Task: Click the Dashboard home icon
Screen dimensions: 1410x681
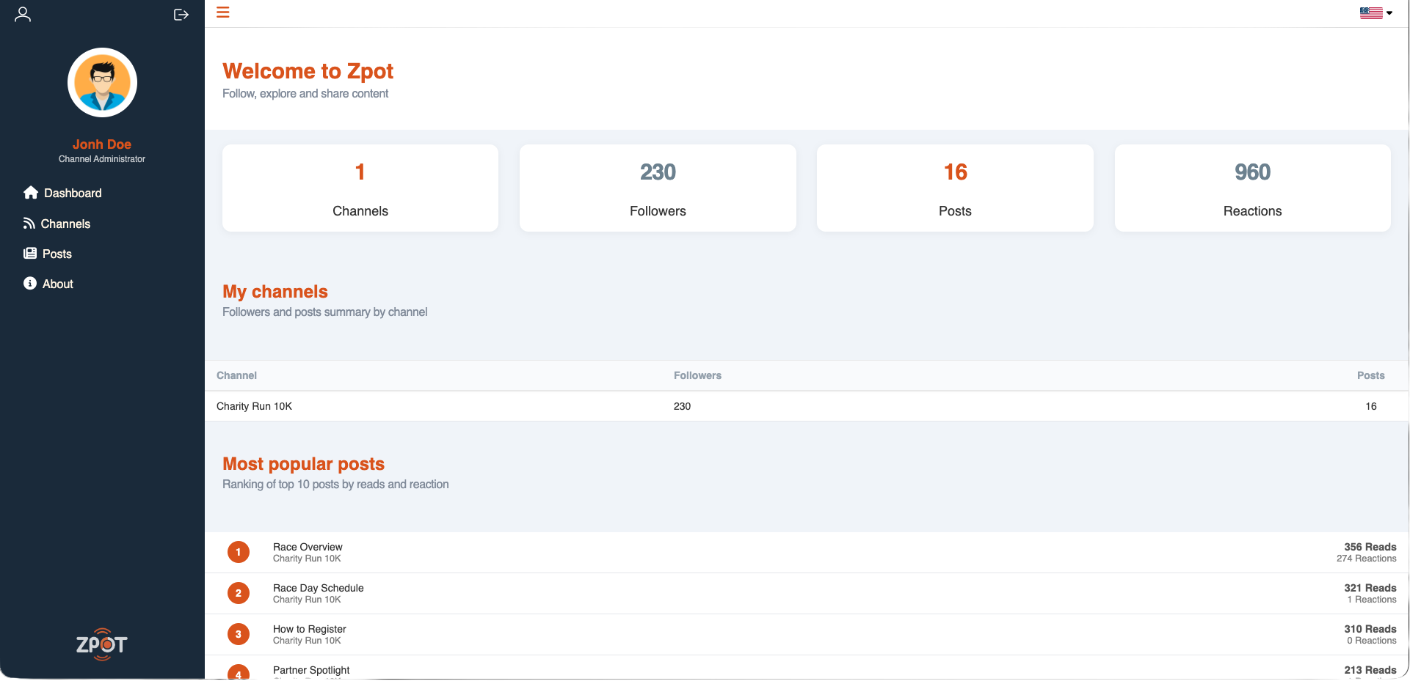Action: pos(31,193)
